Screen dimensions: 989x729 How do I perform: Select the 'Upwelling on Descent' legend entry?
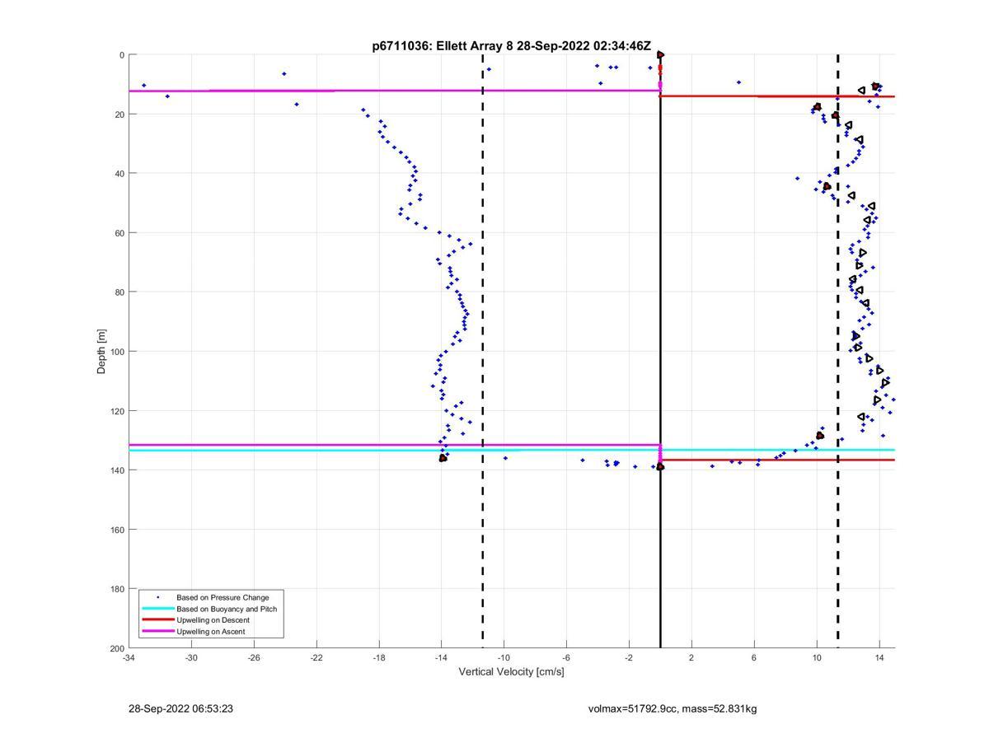(213, 620)
